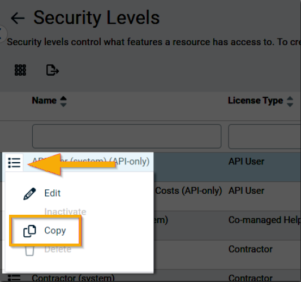
Task: Open the menu icon for Contractor (system) row
Action: point(14,278)
